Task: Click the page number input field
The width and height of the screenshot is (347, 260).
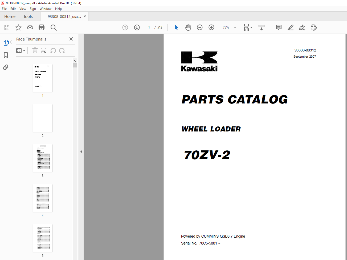Action: (x=149, y=27)
